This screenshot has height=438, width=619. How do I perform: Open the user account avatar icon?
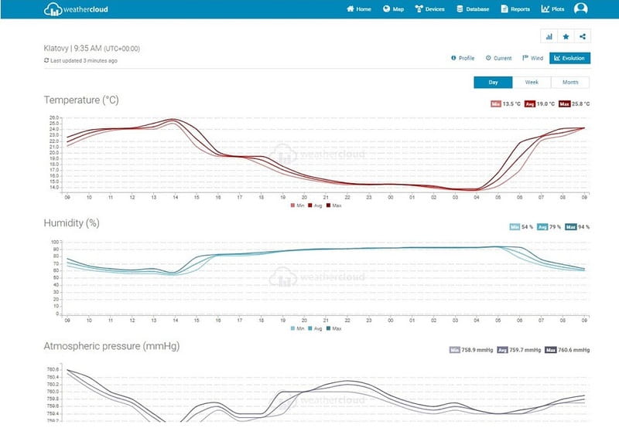coord(580,9)
